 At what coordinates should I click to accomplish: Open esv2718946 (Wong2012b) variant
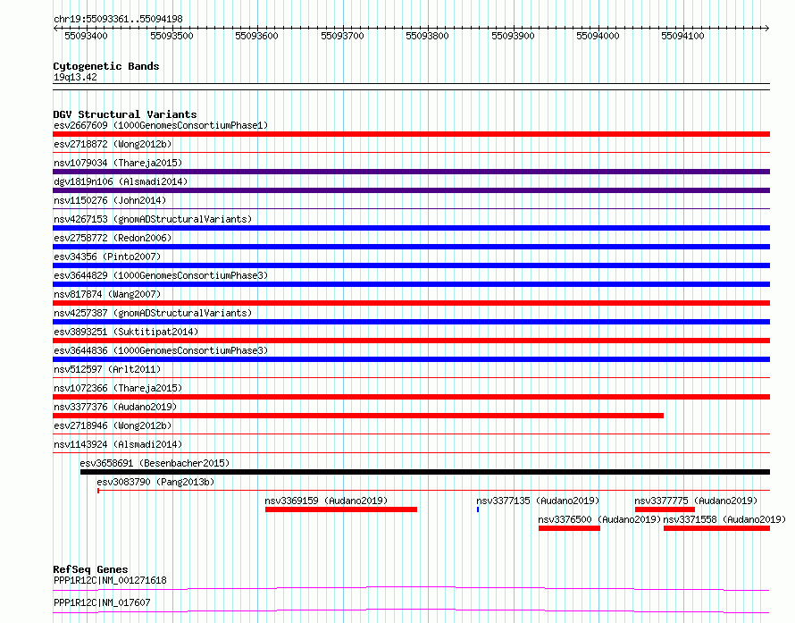113,425
